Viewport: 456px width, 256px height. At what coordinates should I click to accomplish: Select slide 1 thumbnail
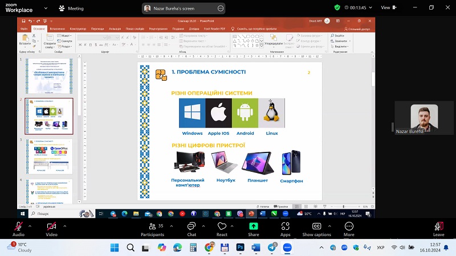click(x=49, y=76)
